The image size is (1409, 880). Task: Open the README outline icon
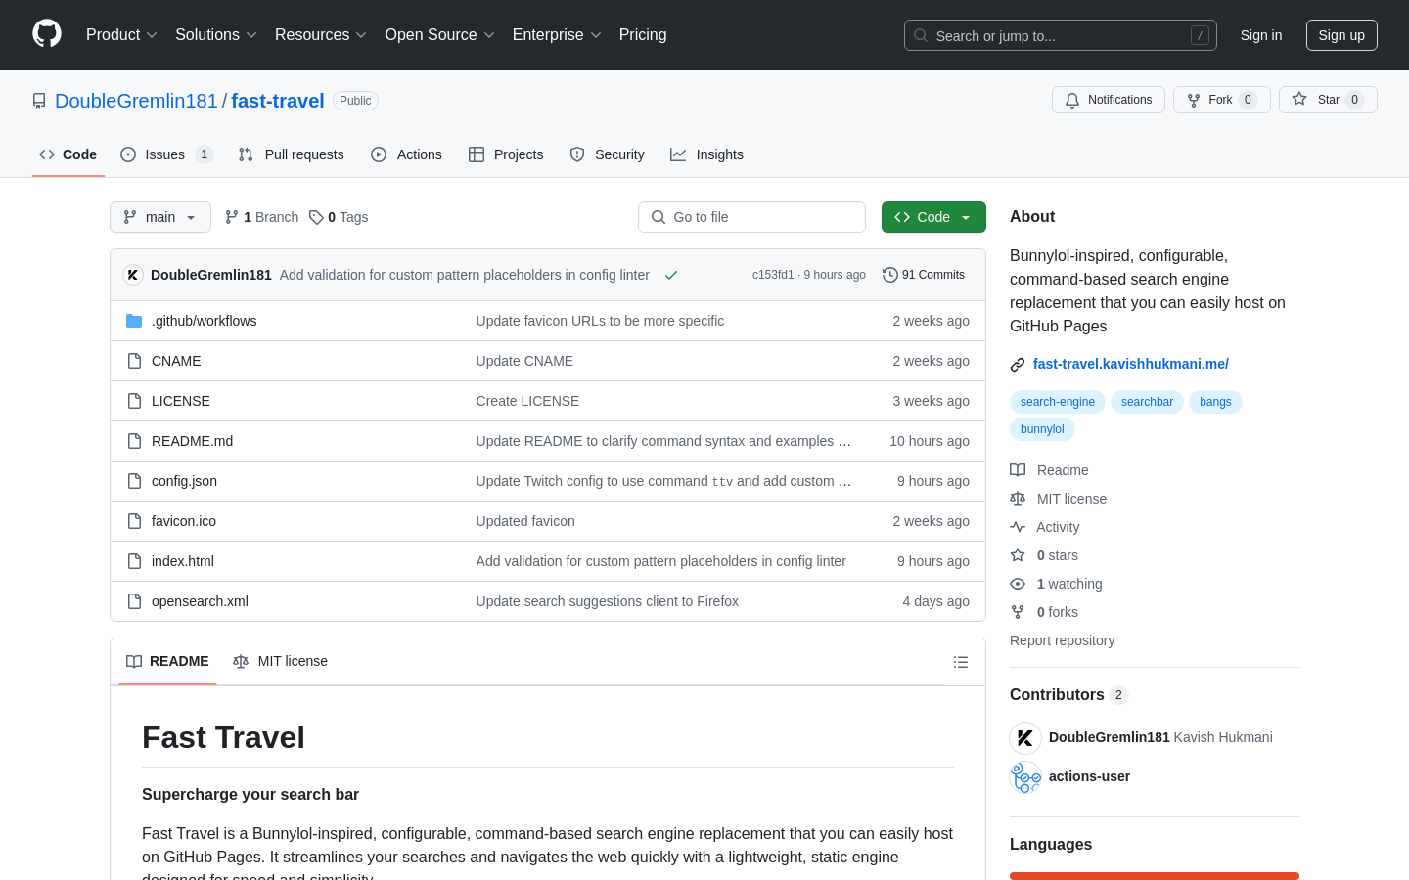[x=961, y=662]
